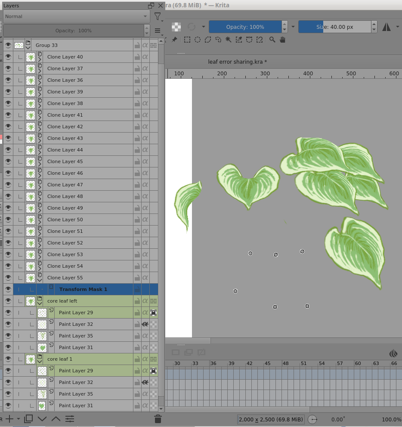Collapse the core leaf left group
402x427 pixels.
[x=40, y=303]
